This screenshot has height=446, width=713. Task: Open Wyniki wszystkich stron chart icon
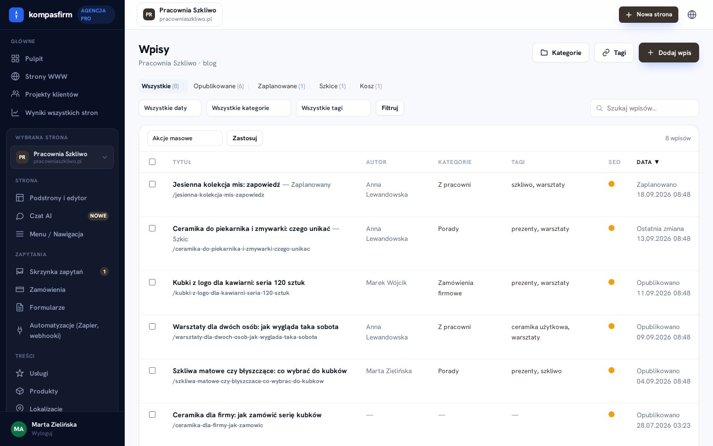click(x=15, y=112)
